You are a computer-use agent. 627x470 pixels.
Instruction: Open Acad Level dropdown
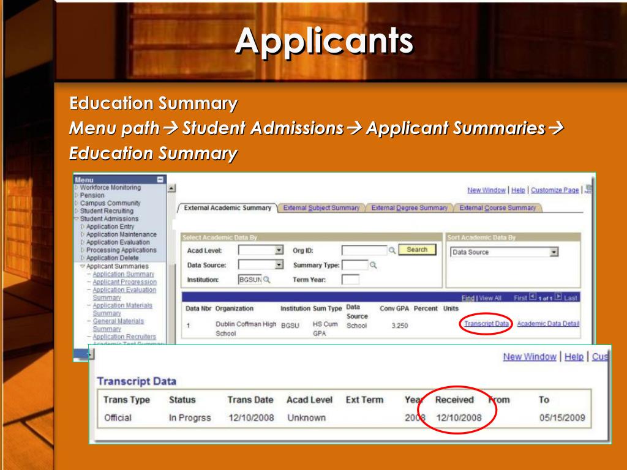(x=279, y=250)
